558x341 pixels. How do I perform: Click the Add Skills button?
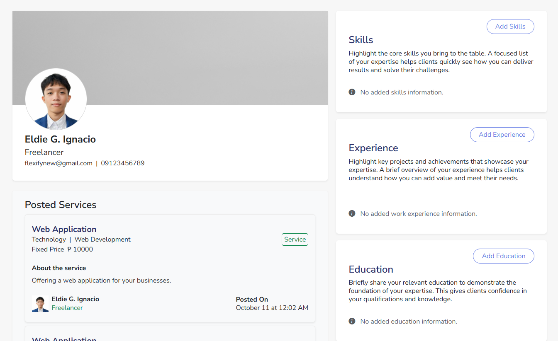click(510, 27)
